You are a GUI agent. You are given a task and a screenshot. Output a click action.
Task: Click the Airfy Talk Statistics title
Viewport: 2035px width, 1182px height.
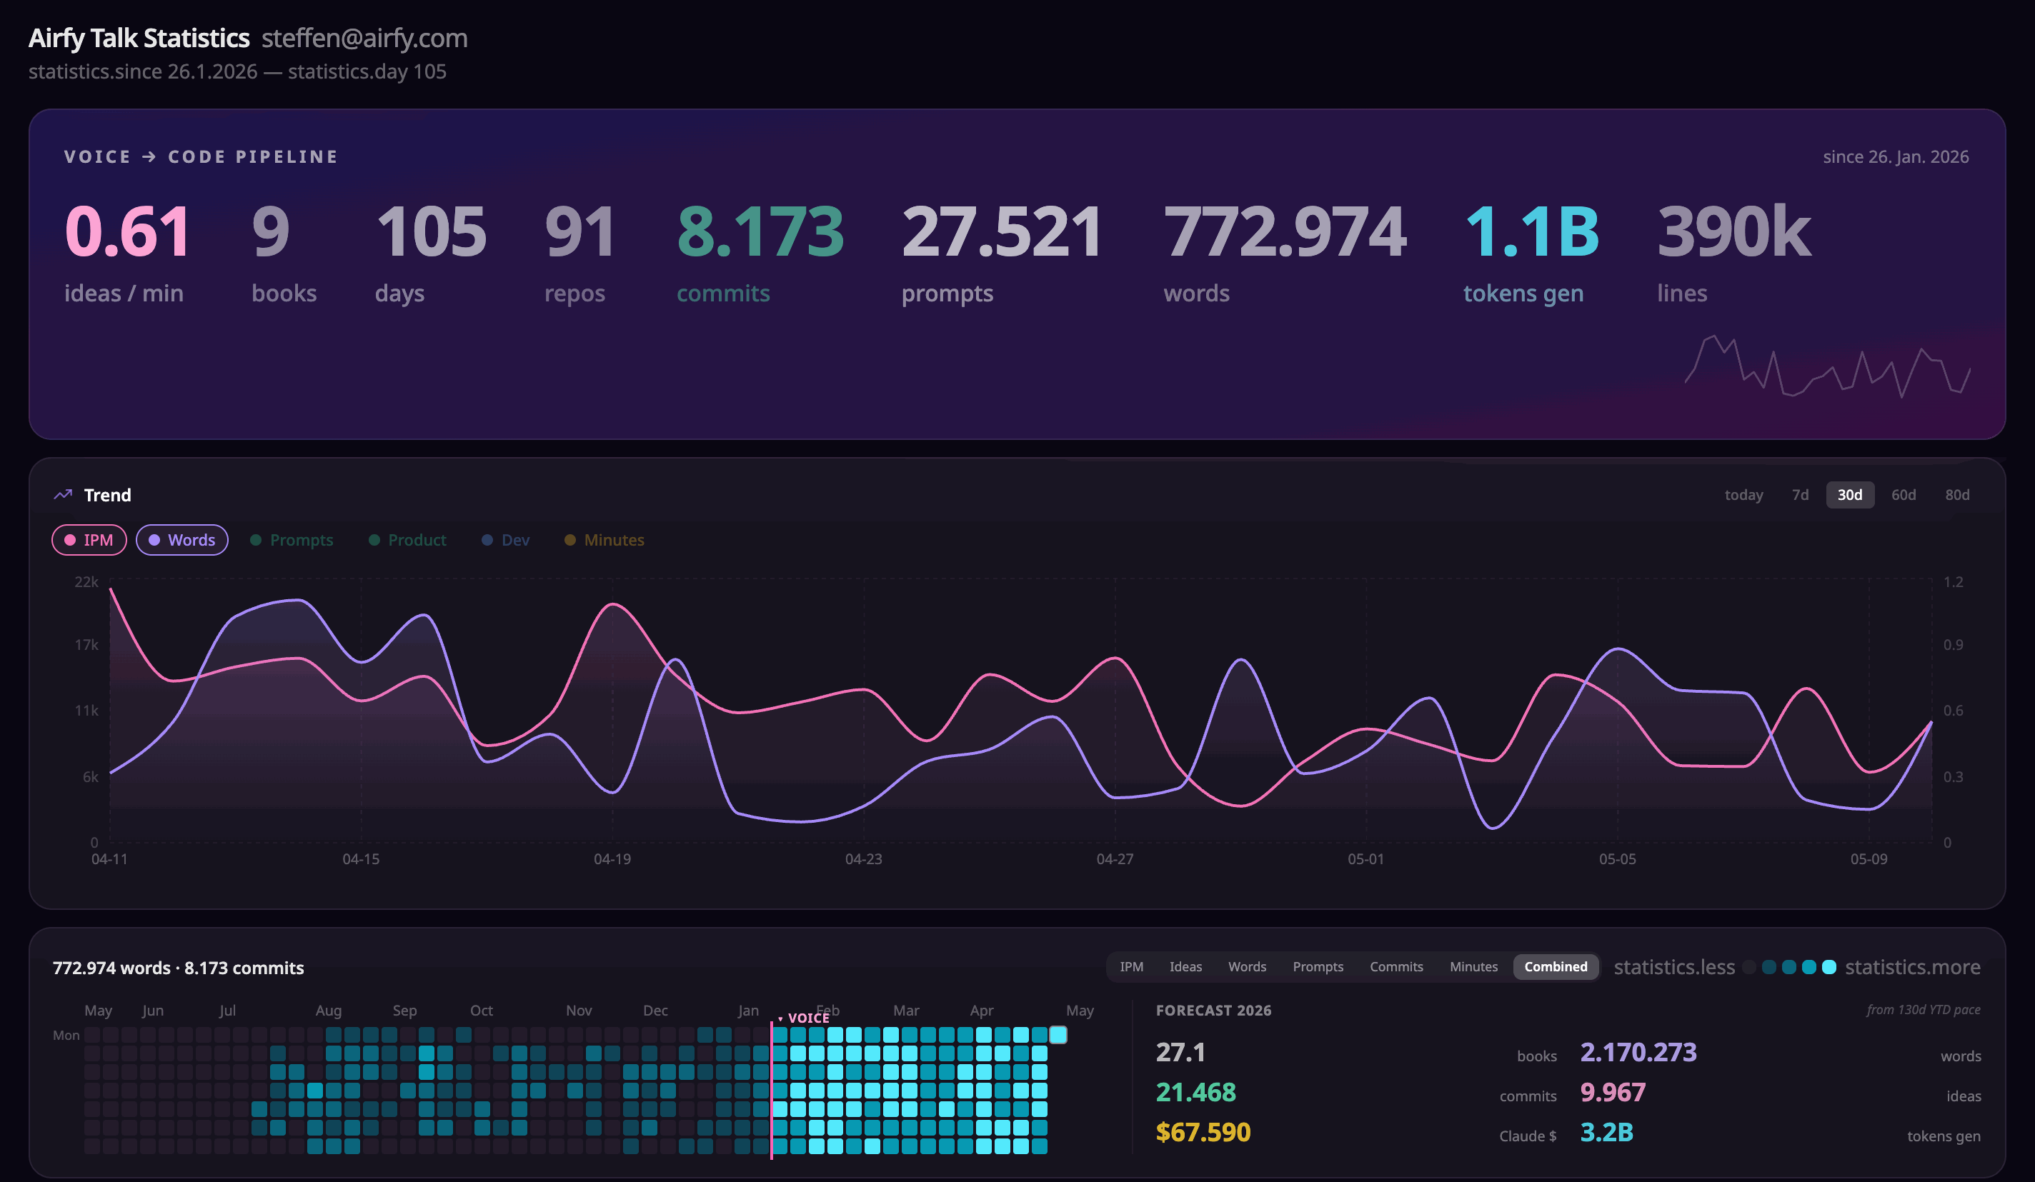(139, 38)
